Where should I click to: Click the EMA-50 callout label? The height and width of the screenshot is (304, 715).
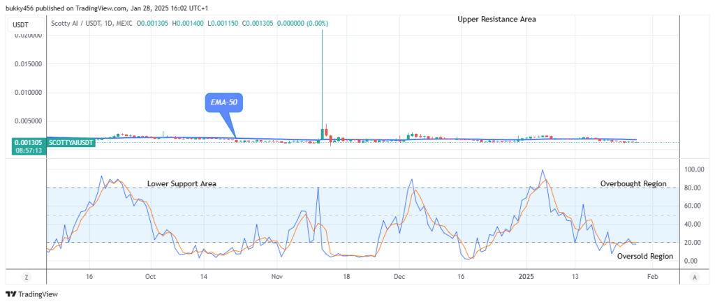pos(224,104)
